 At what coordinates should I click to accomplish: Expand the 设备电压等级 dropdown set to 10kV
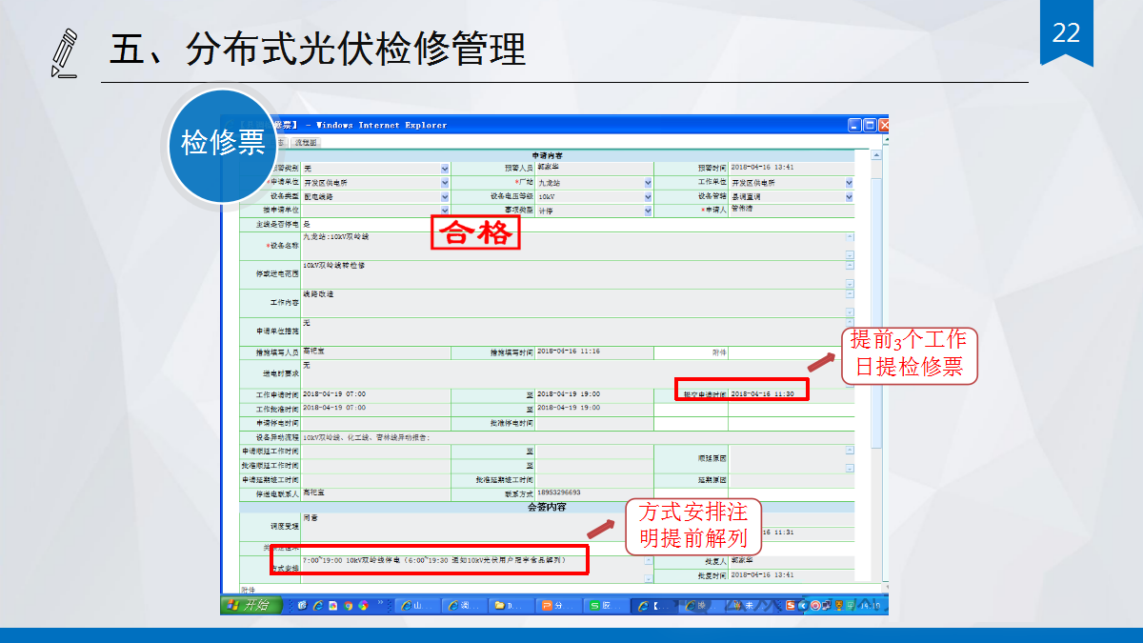645,196
